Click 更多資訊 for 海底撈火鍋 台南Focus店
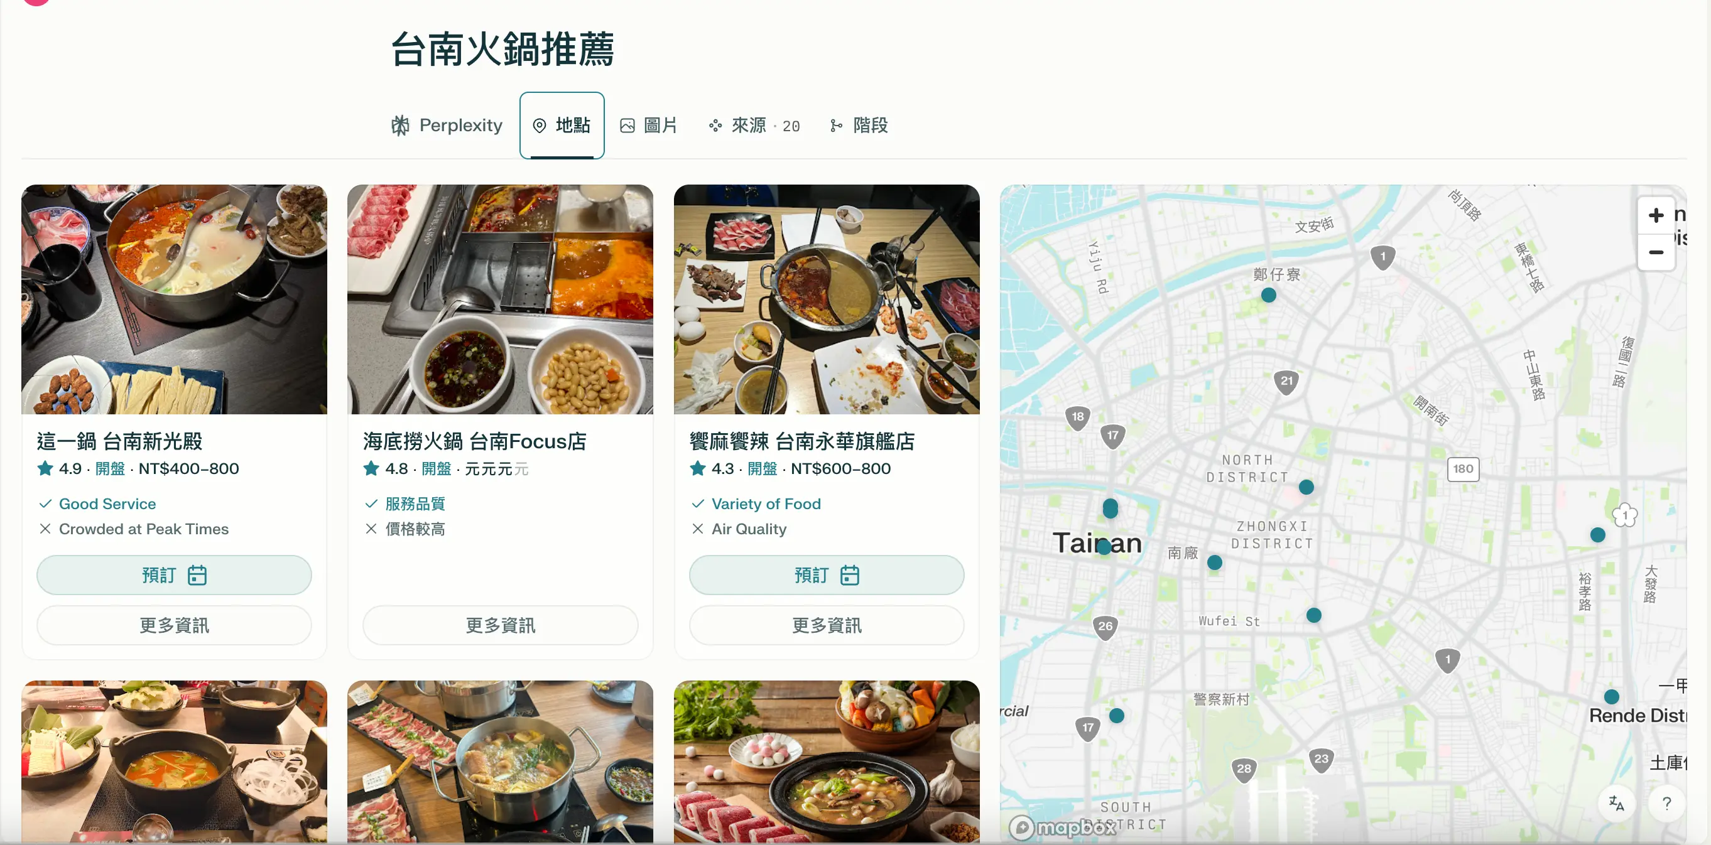The height and width of the screenshot is (845, 1711). tap(500, 625)
